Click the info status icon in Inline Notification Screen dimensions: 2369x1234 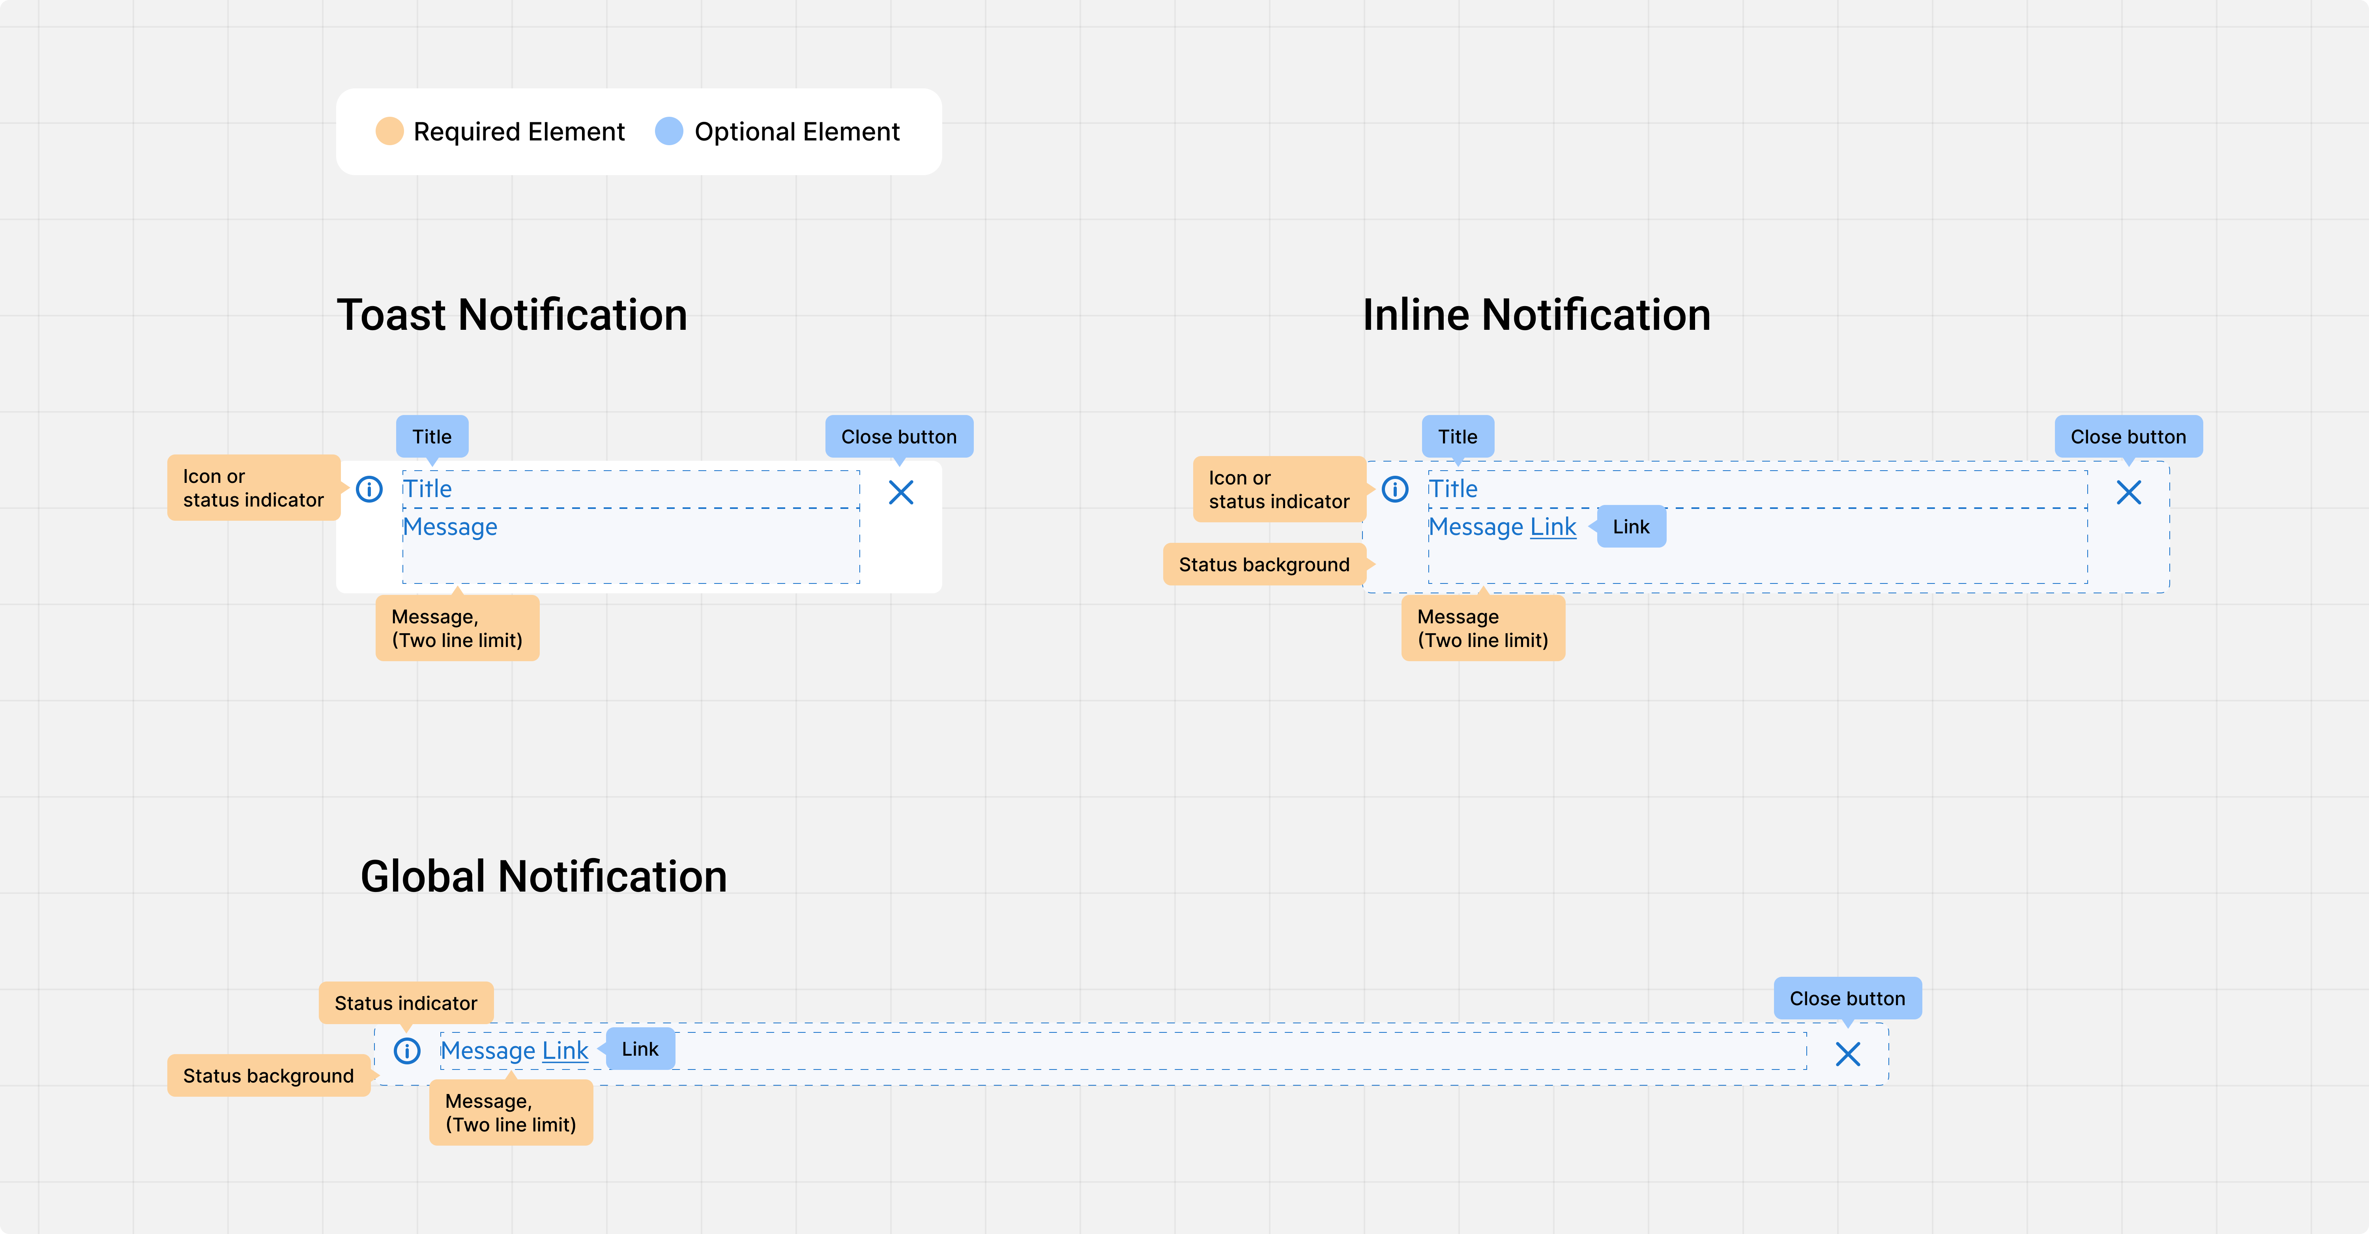[x=1395, y=489]
